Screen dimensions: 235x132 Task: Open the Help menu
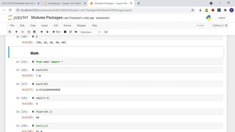[x=94, y=25]
